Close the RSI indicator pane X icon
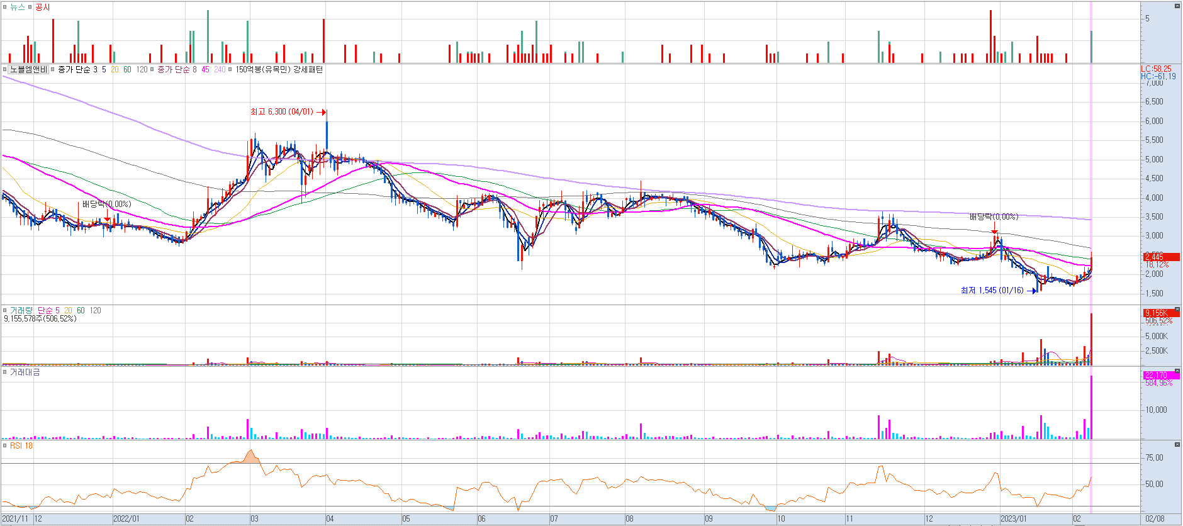Image resolution: width=1183 pixels, height=526 pixels. (x=1177, y=445)
